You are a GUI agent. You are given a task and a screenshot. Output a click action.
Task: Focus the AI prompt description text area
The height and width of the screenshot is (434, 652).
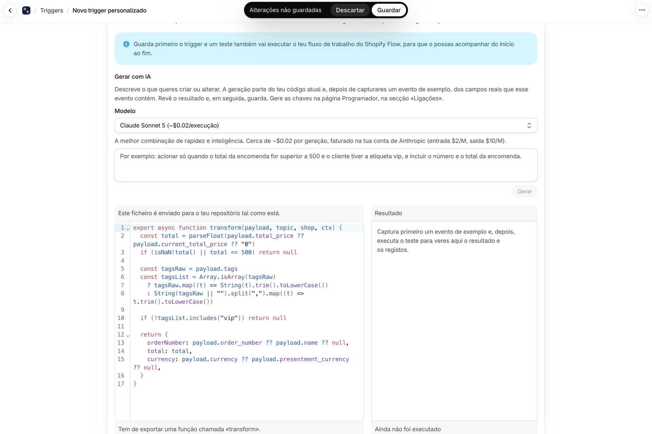[x=326, y=165]
